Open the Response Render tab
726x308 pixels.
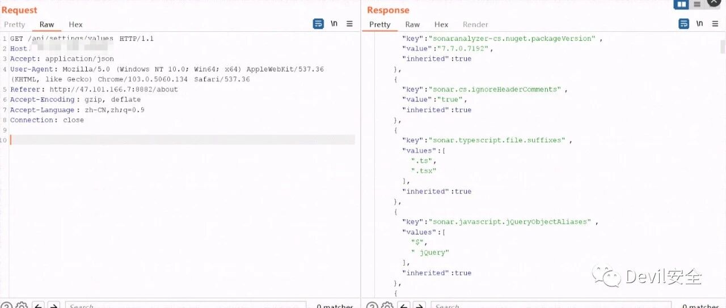tap(475, 24)
